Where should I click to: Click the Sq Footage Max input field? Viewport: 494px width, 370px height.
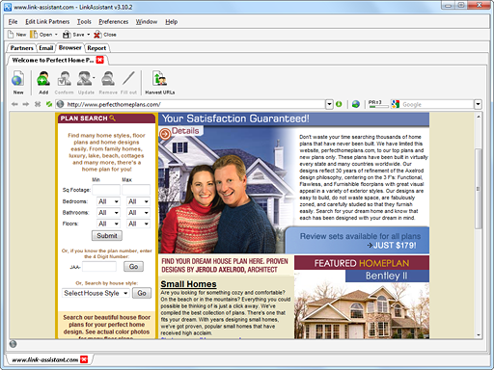click(136, 190)
